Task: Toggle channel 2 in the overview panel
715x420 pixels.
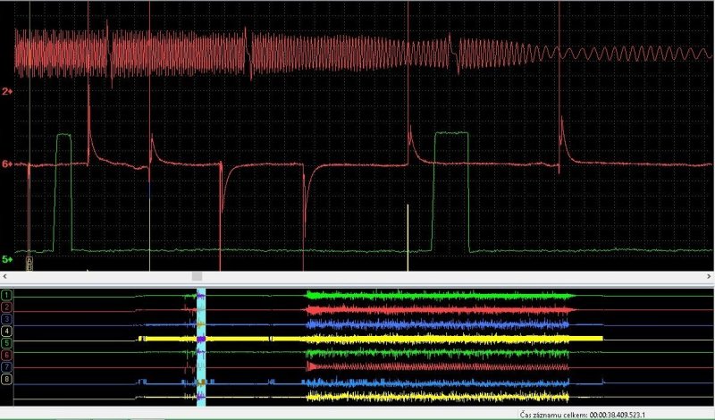Action: [6, 307]
